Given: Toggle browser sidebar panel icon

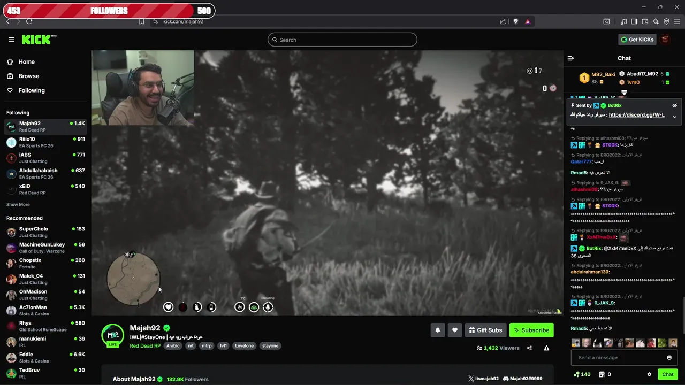Looking at the screenshot, I should pos(634,21).
